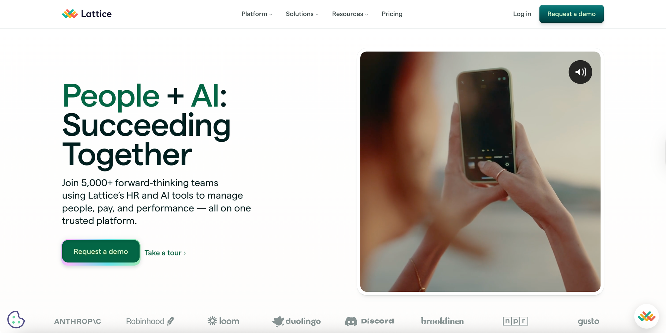The image size is (666, 333).
Task: Click hero Request a demo button
Action: point(101,252)
